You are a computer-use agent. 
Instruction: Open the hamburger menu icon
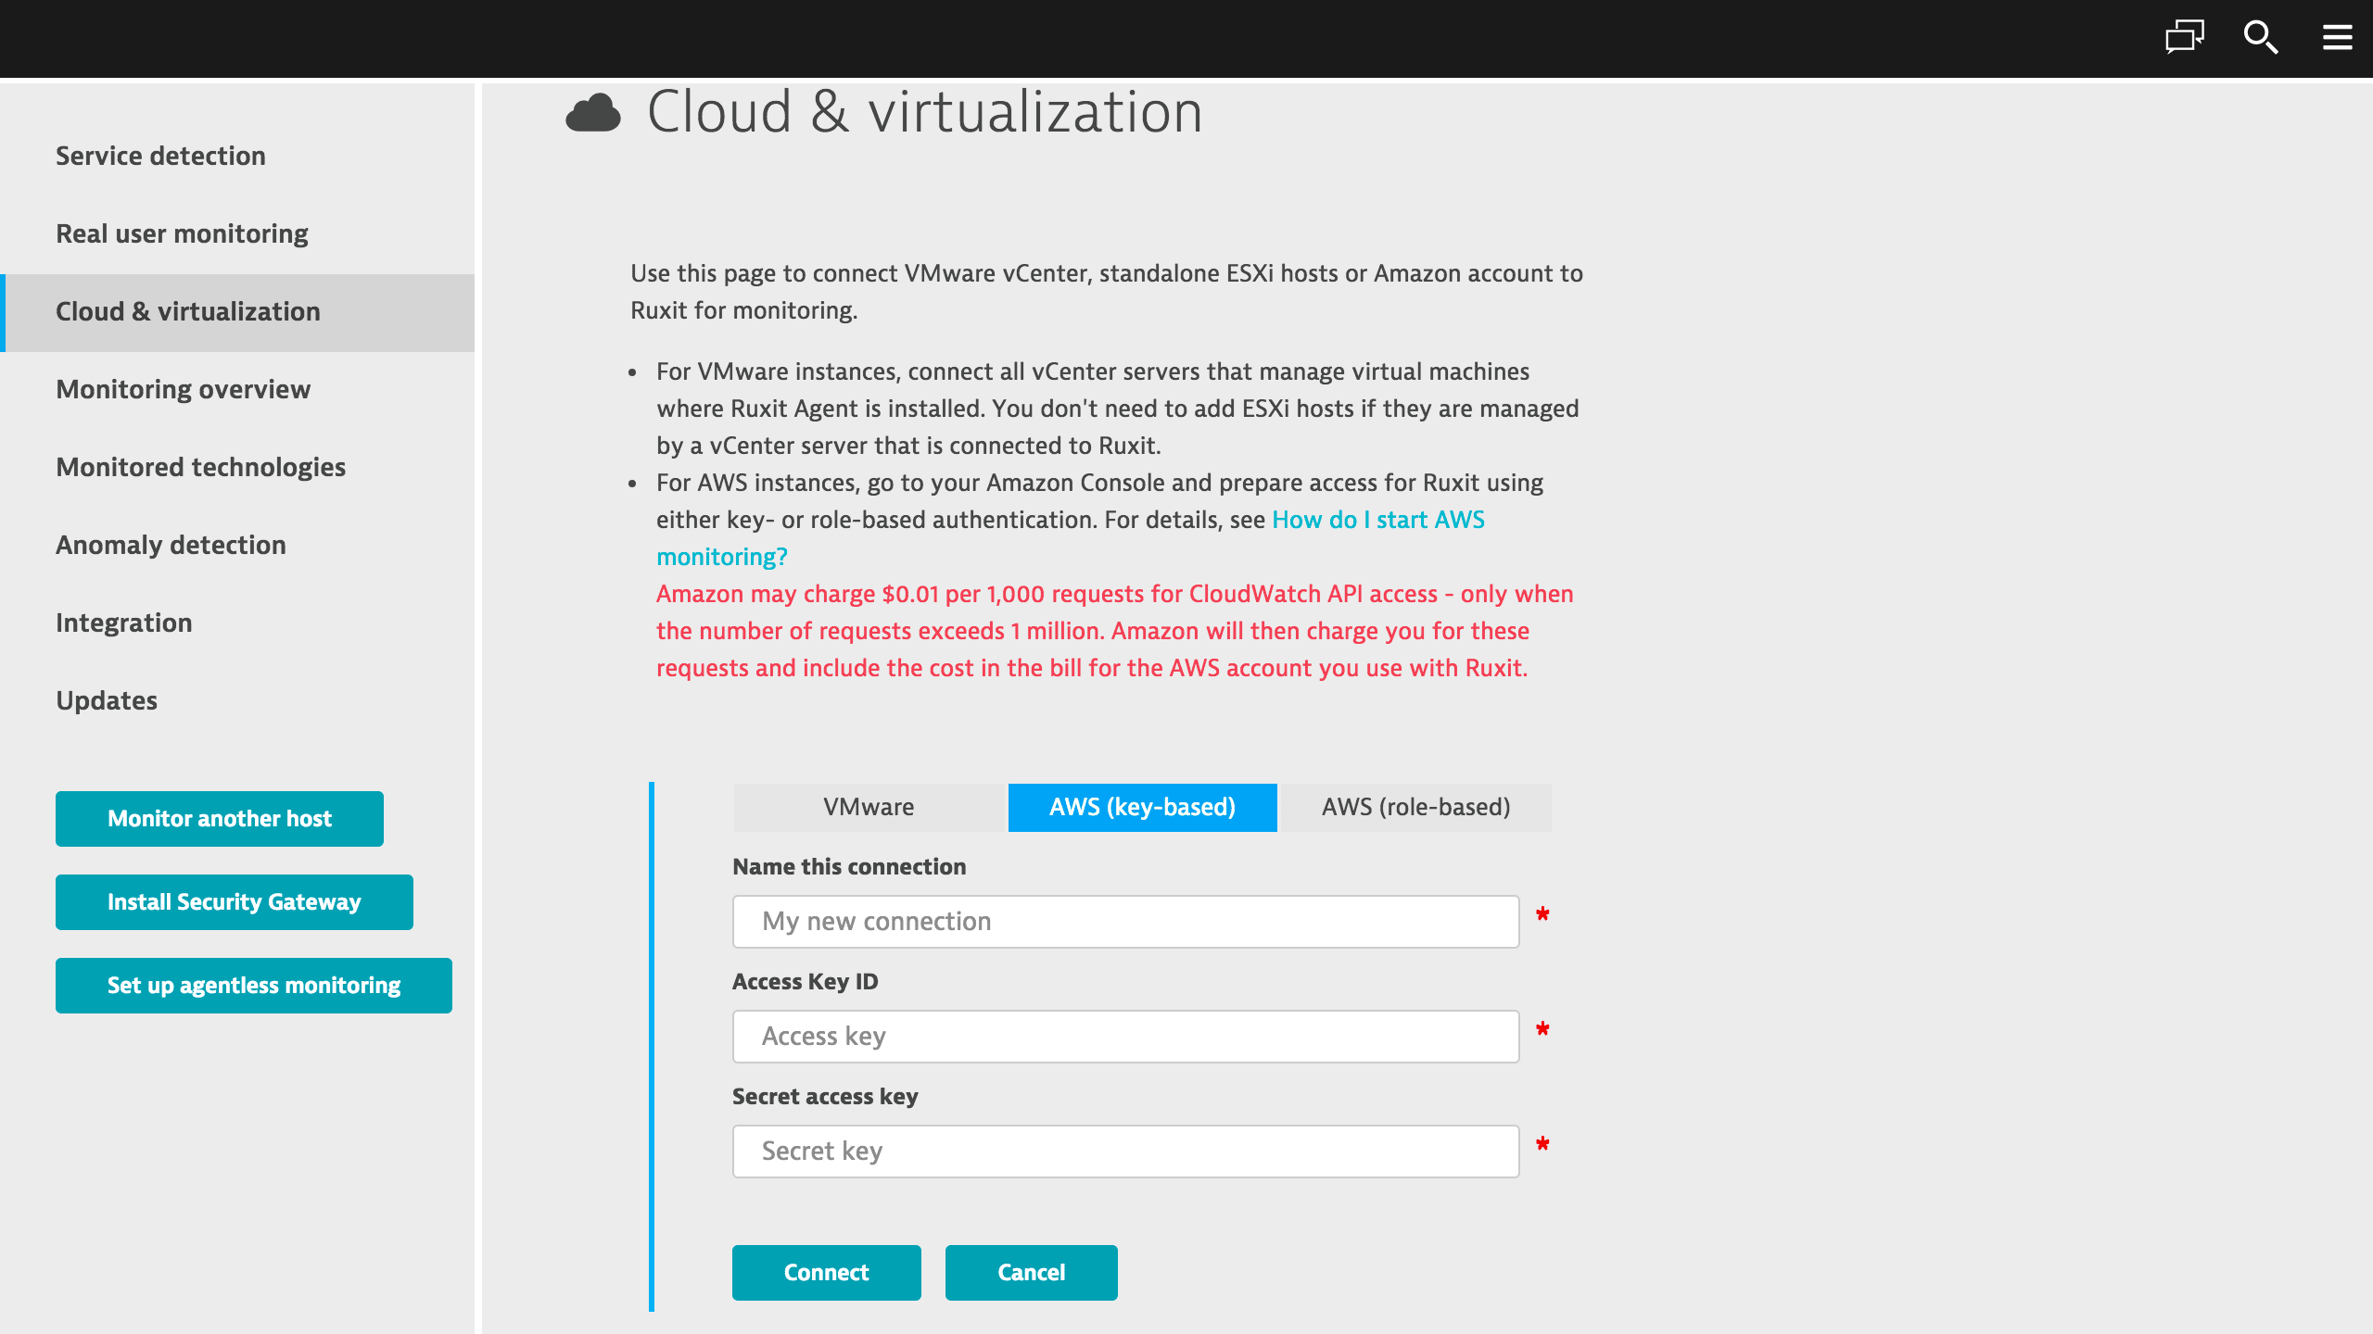coord(2337,37)
